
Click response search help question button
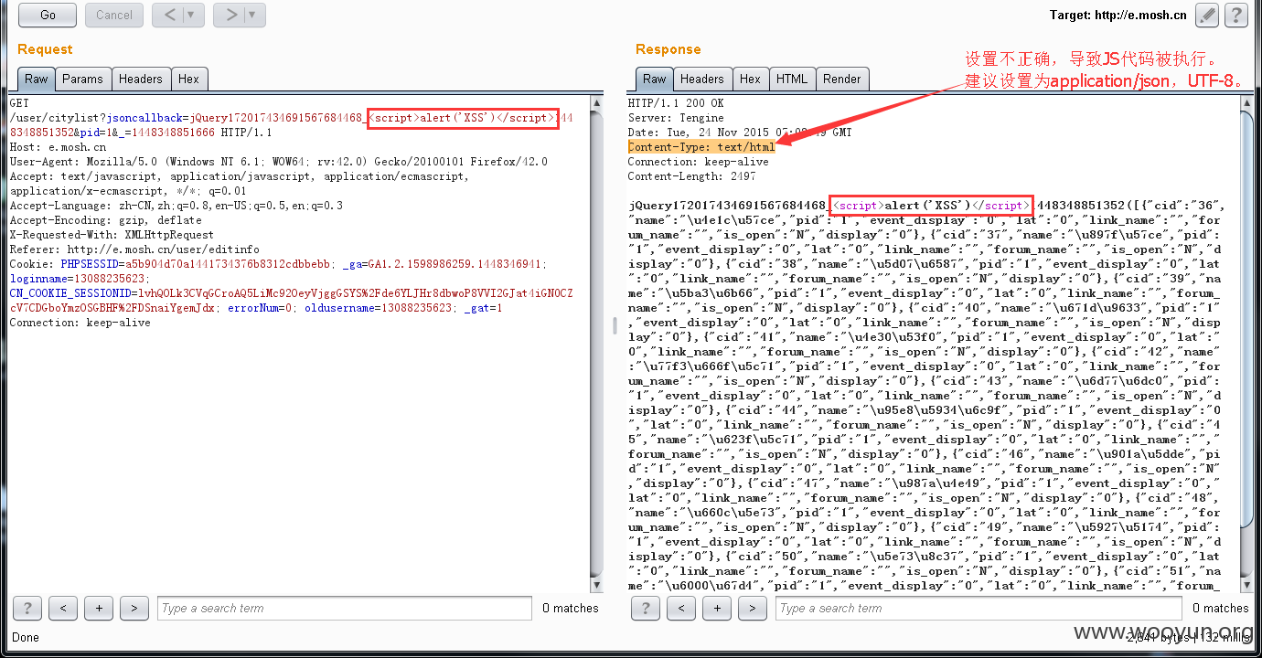pos(647,608)
